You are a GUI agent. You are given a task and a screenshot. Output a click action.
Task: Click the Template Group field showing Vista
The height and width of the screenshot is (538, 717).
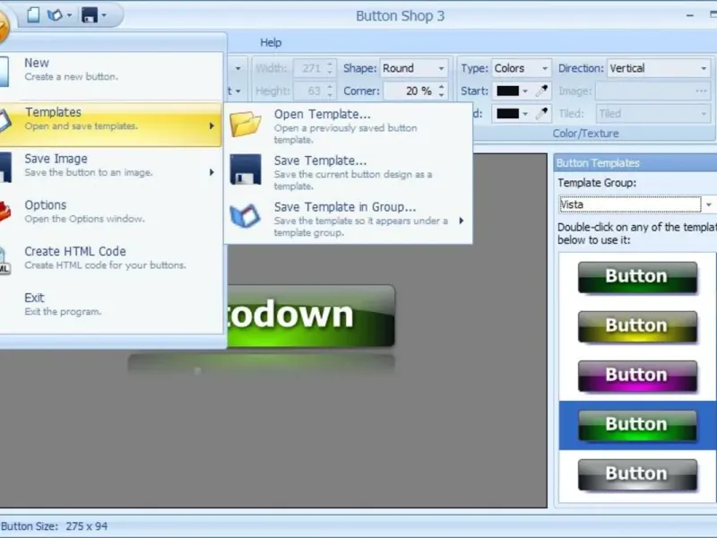630,204
